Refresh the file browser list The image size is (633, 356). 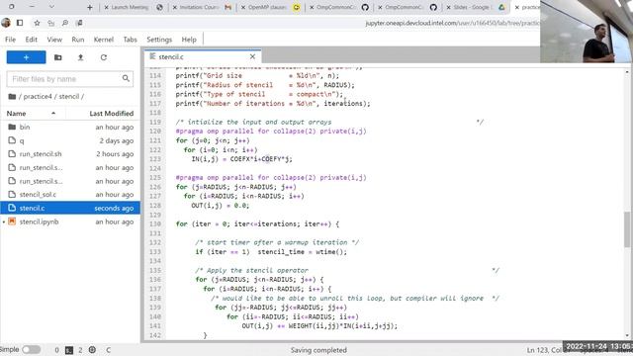pos(103,57)
